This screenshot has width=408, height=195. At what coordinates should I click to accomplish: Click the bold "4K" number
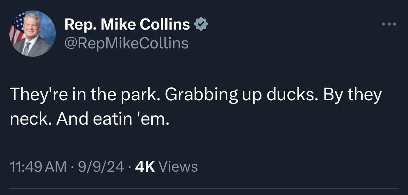click(145, 167)
